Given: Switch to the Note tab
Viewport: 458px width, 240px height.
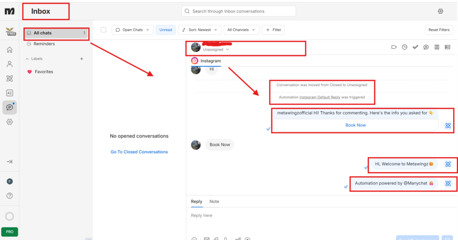Looking at the screenshot, I should pos(214,202).
